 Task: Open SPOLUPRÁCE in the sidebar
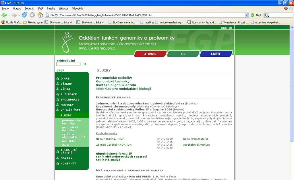pyautogui.click(x=70, y=100)
